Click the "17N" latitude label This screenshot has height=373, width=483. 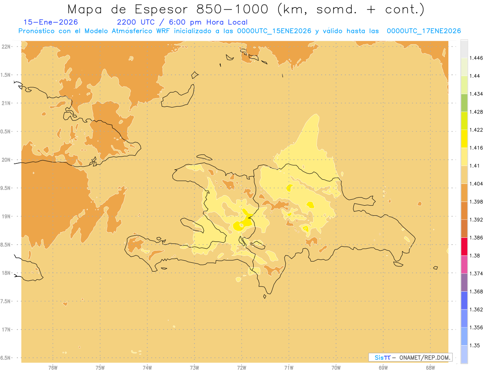pyautogui.click(x=7, y=330)
